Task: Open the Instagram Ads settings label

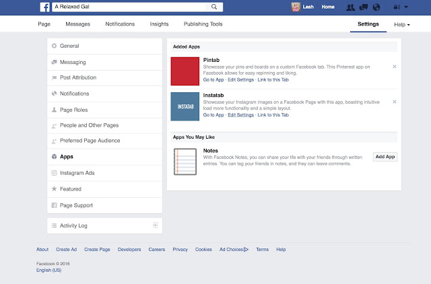Action: [77, 173]
